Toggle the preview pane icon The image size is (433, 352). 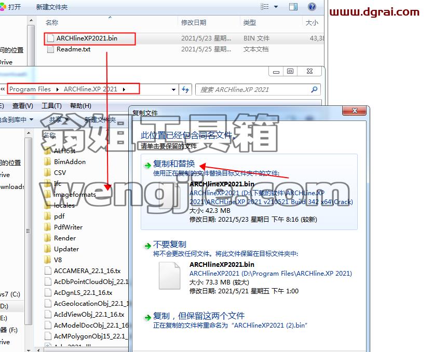point(293,7)
